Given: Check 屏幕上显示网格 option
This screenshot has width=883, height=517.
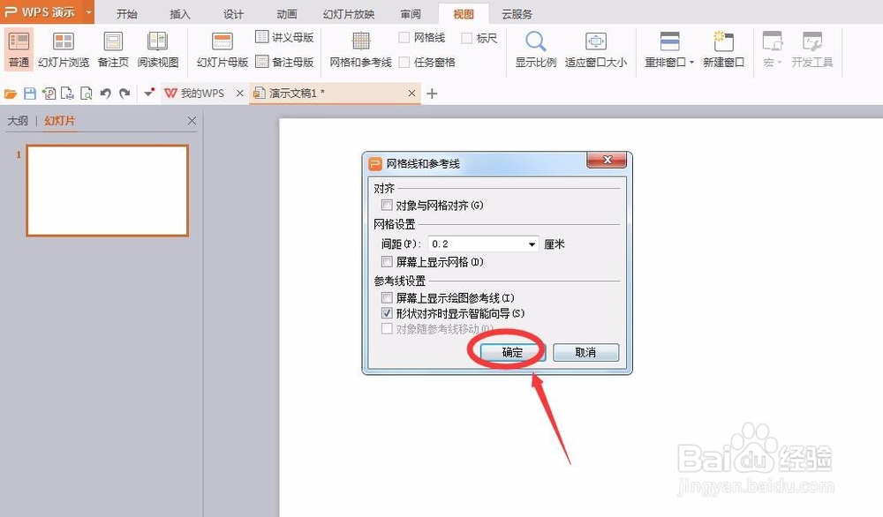Looking at the screenshot, I should click(387, 261).
